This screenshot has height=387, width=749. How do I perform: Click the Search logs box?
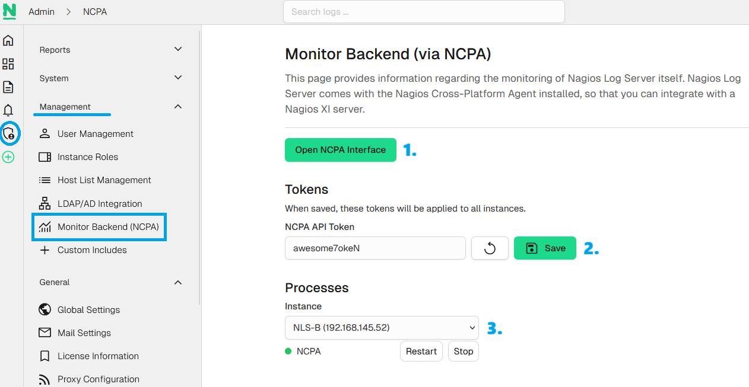[x=424, y=12]
